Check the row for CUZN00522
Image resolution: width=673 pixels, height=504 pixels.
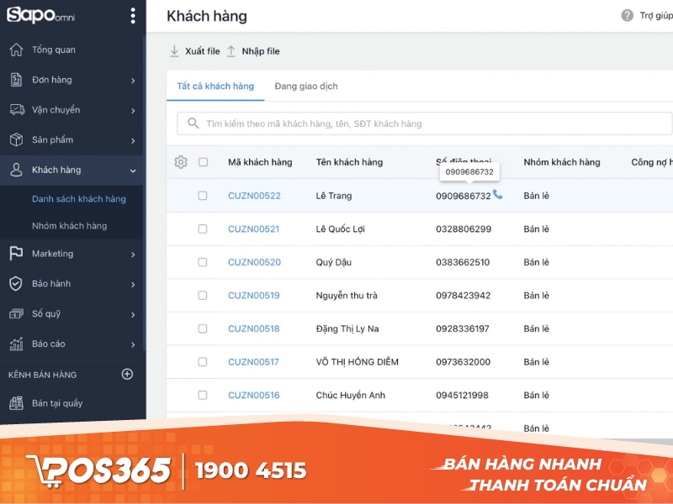click(203, 196)
